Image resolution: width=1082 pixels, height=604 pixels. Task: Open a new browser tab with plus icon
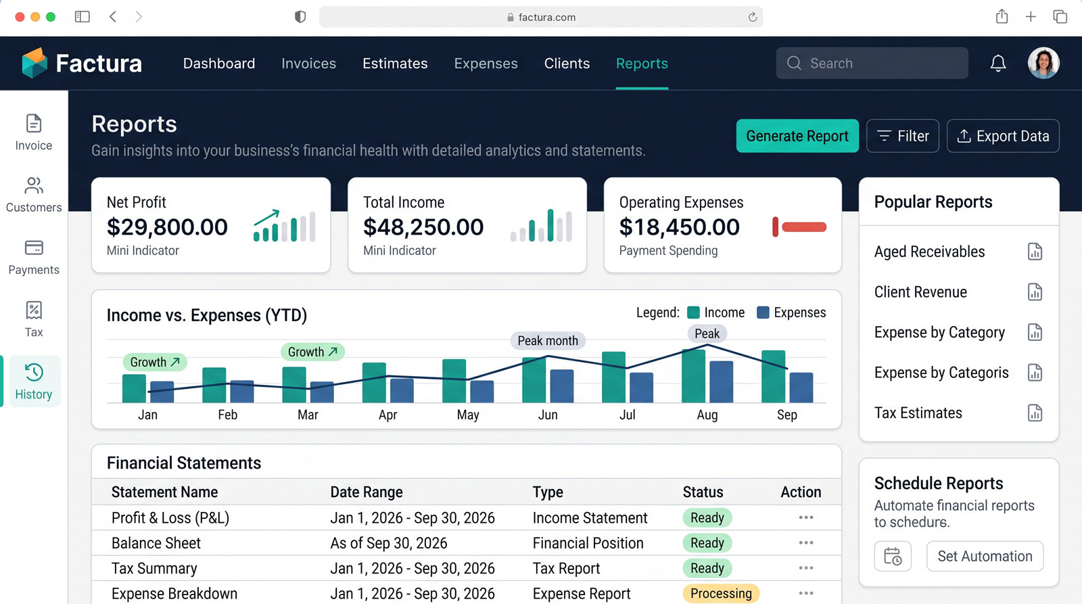point(1031,17)
